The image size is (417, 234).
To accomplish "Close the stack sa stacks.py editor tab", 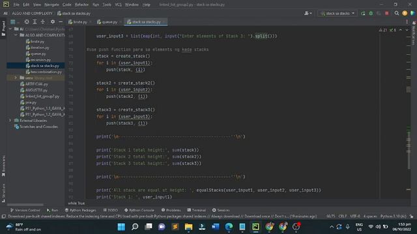I will pyautogui.click(x=164, y=22).
